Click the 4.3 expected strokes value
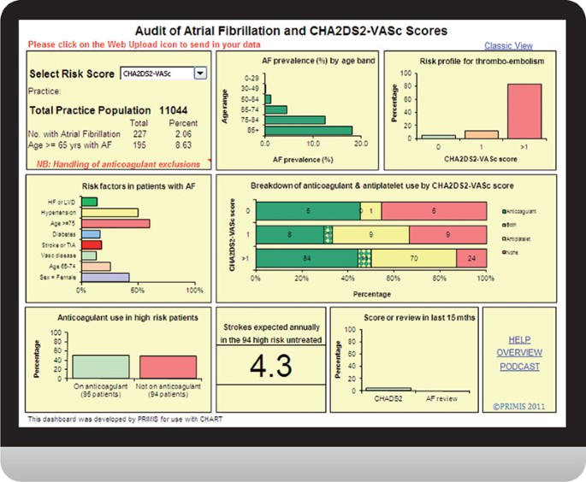Viewport: 586px width, 482px height. coord(270,366)
